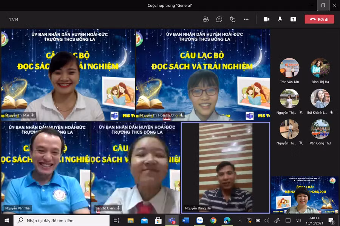Image resolution: width=340 pixels, height=226 pixels.
Task: Toggle the microphone mute button
Action: pyautogui.click(x=280, y=19)
